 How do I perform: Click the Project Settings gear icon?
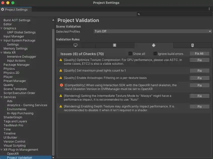click(3, 9)
